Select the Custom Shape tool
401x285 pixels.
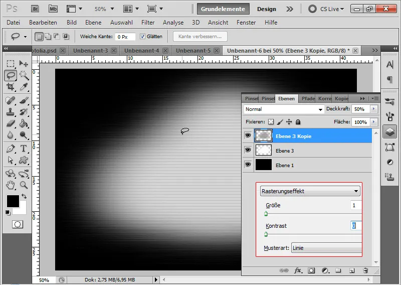24,160
